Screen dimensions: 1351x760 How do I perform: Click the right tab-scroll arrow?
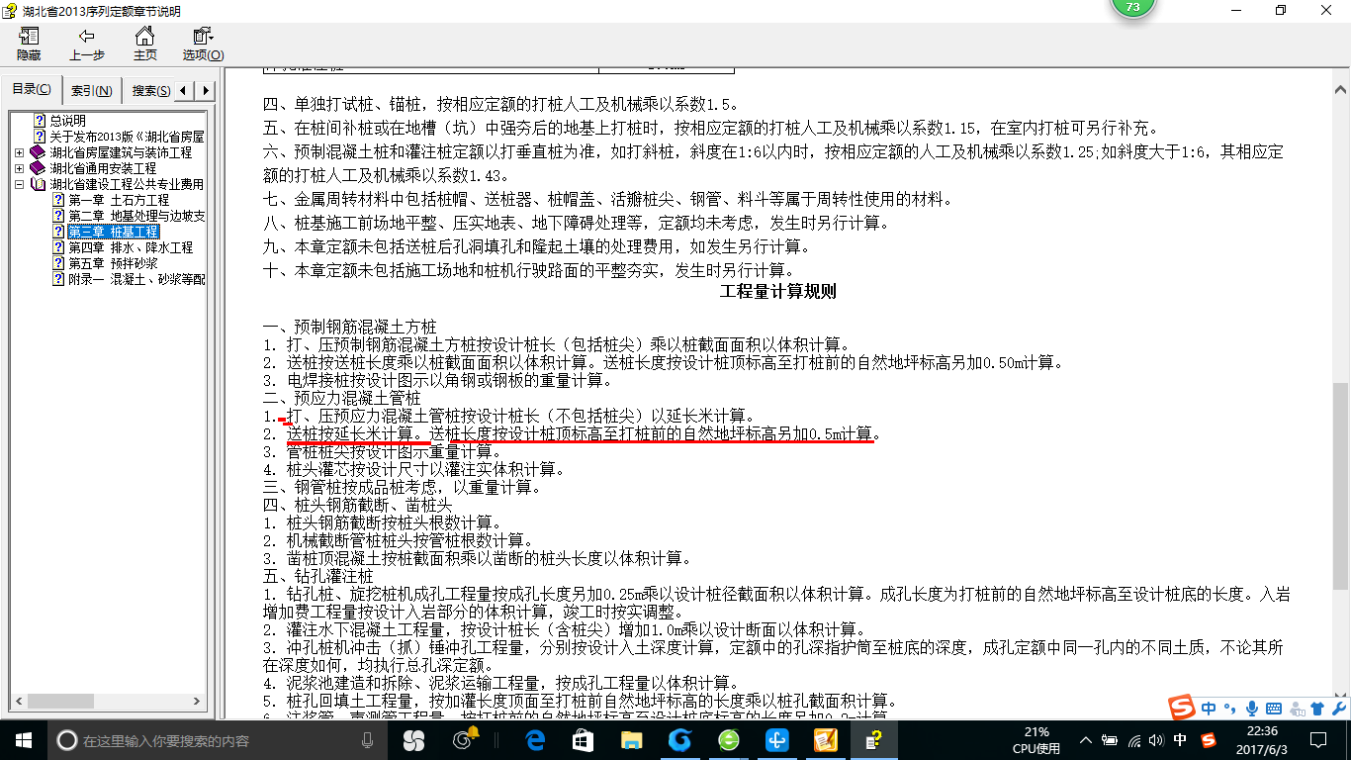(x=206, y=90)
